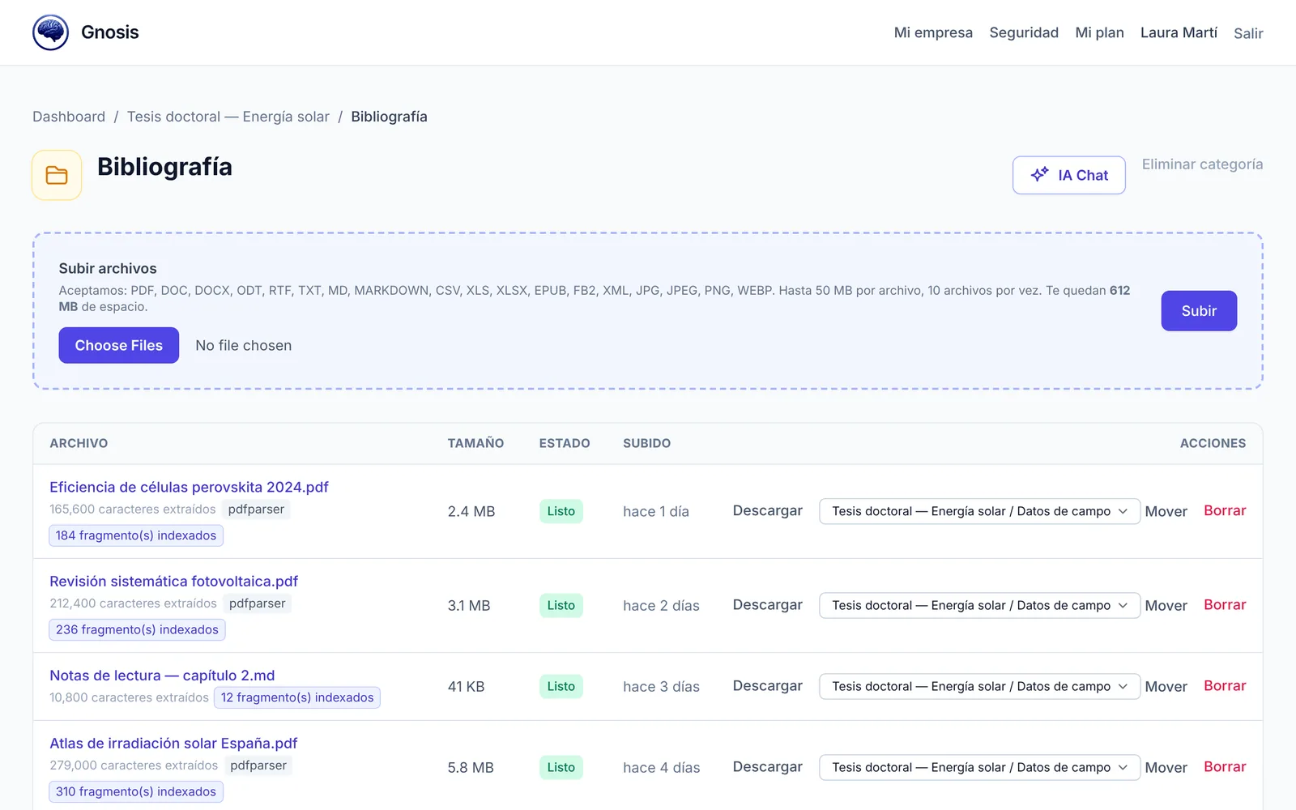Click the TAMAÑO column header
The width and height of the screenshot is (1296, 810).
tap(475, 443)
